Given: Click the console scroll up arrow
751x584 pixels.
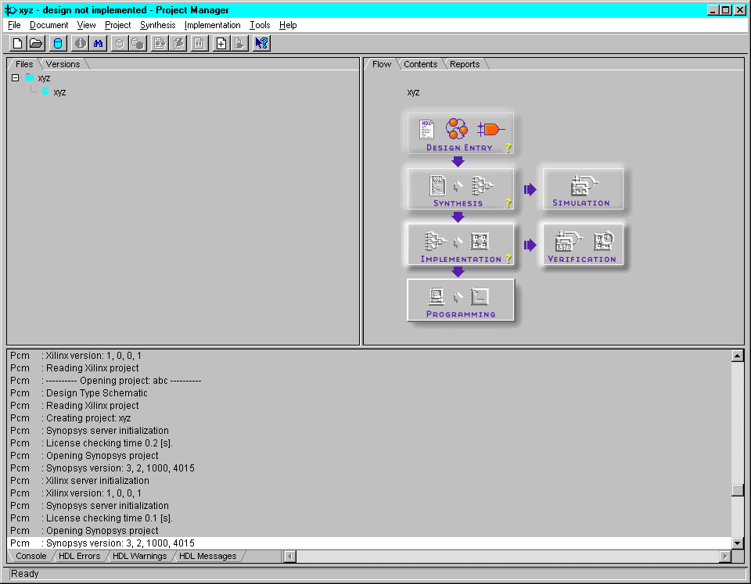Looking at the screenshot, I should (x=737, y=356).
